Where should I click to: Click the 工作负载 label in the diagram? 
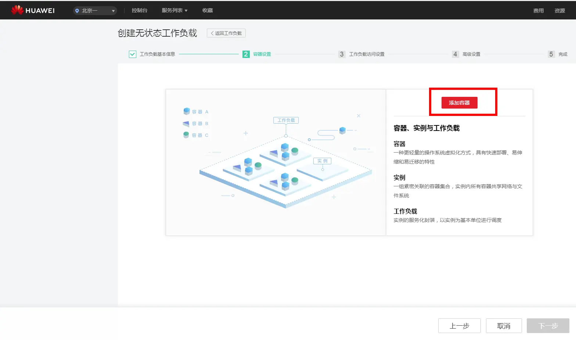[x=286, y=120]
